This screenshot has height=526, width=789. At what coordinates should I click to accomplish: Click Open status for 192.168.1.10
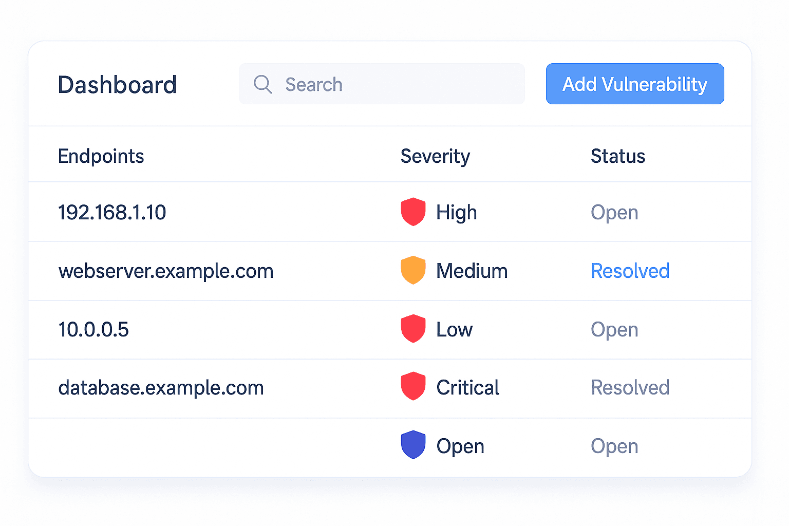(x=614, y=212)
